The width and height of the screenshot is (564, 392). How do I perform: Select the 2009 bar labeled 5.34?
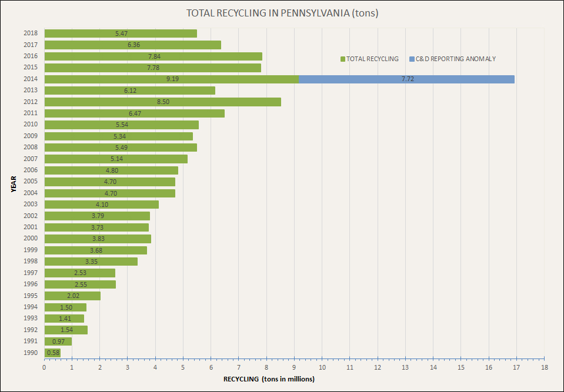(118, 136)
